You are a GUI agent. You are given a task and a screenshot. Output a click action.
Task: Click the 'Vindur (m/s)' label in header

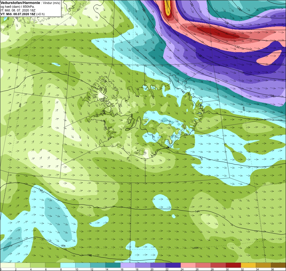coord(51,3)
